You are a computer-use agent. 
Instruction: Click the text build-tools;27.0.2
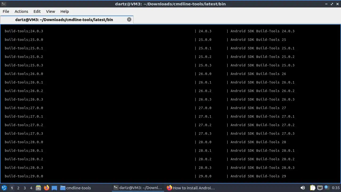click(x=24, y=125)
